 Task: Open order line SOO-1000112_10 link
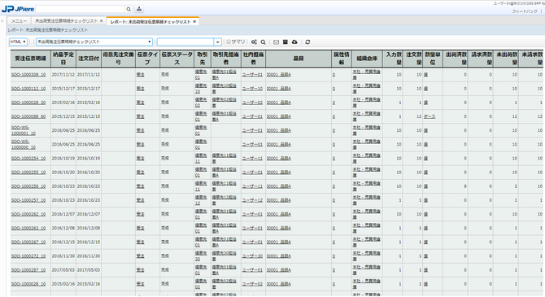(x=28, y=89)
